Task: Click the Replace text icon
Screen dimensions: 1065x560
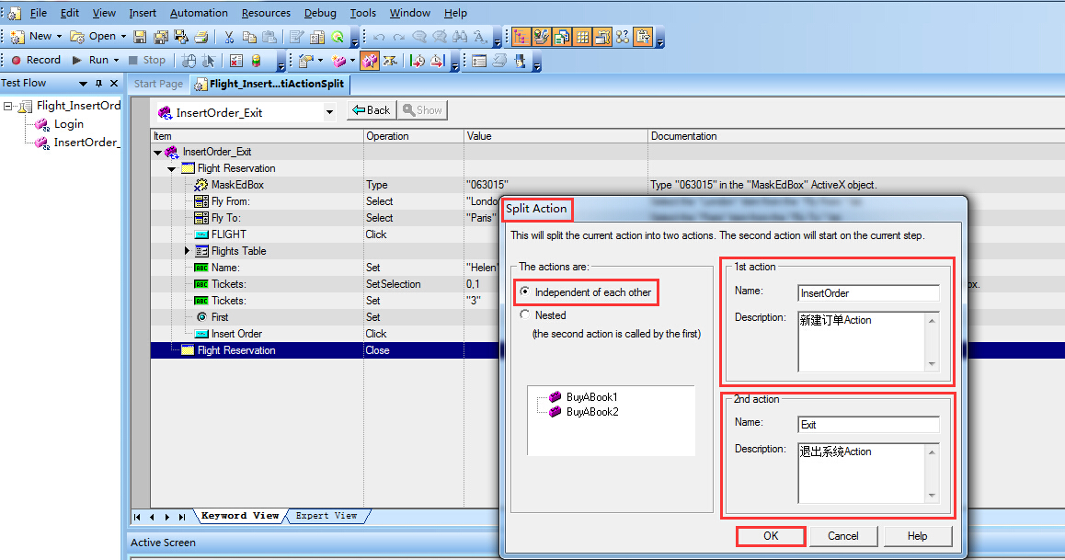Action: 480,36
